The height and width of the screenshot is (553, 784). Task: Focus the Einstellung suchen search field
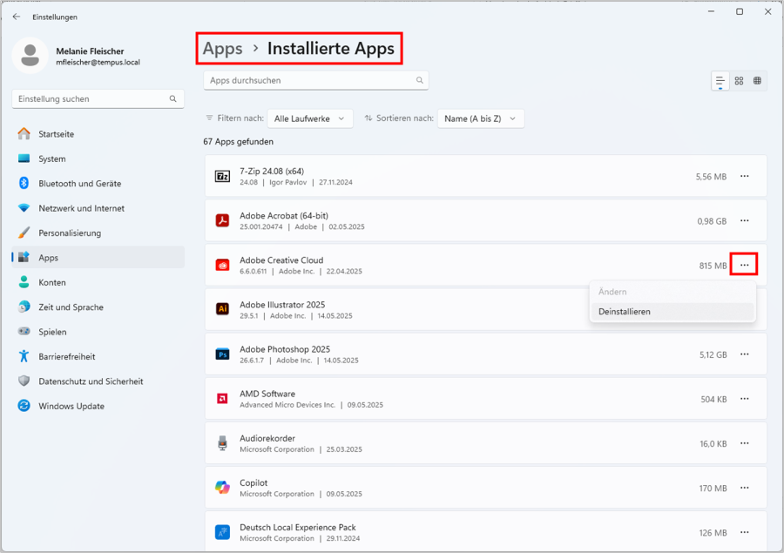(98, 99)
